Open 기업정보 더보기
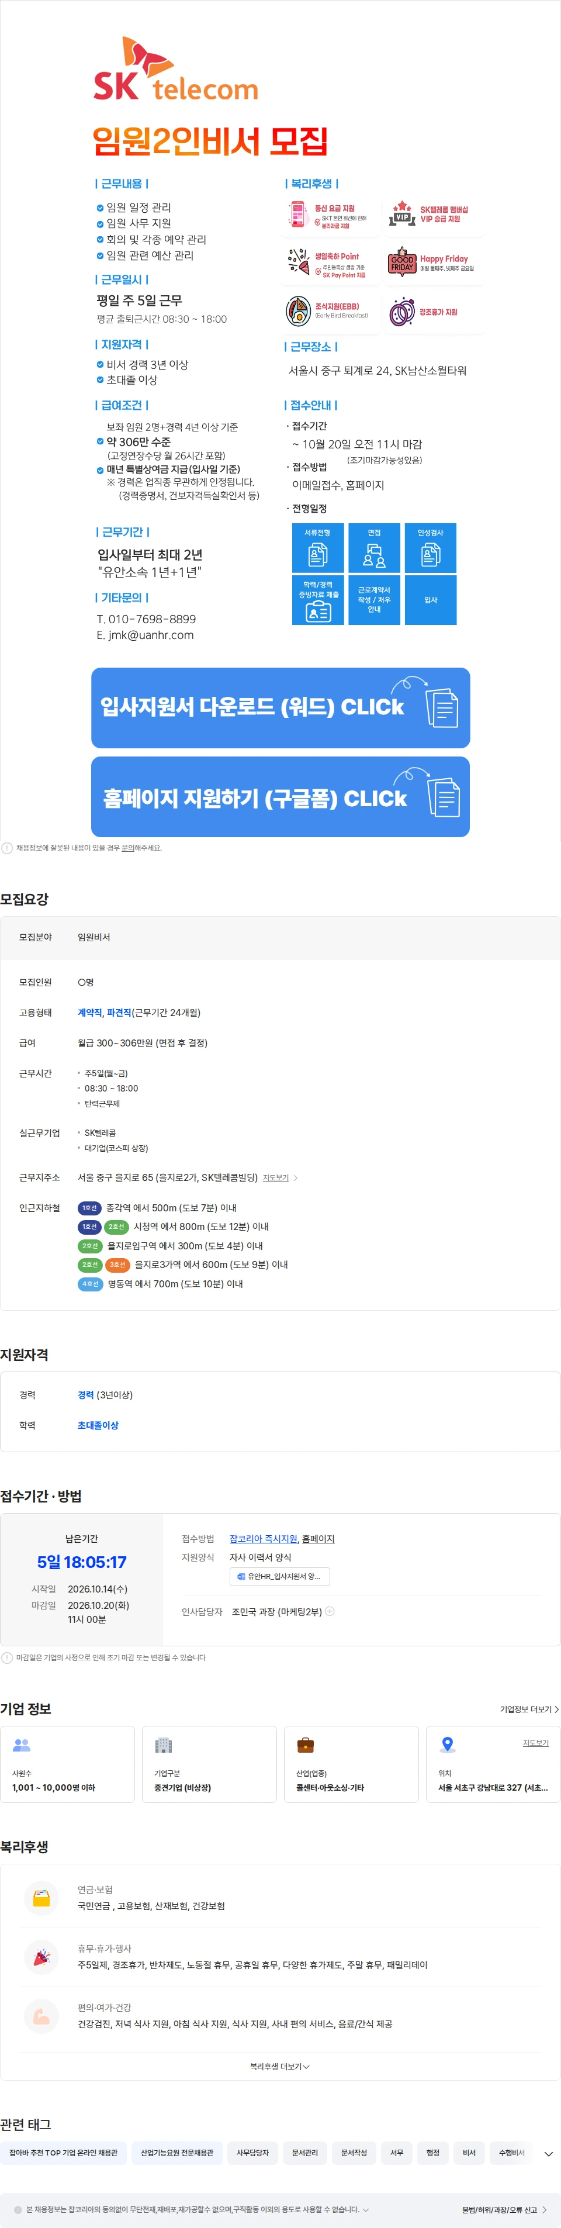The image size is (561, 2228). pyautogui.click(x=529, y=1709)
